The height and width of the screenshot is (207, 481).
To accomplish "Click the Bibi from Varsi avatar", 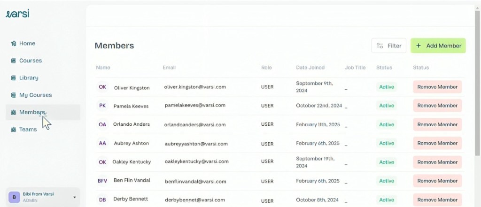I will 14,197.
